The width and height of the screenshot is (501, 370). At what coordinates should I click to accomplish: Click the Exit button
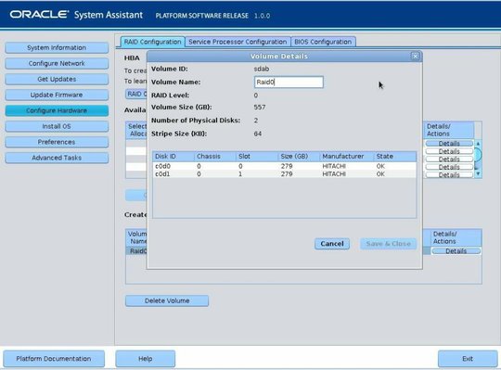pos(468,359)
